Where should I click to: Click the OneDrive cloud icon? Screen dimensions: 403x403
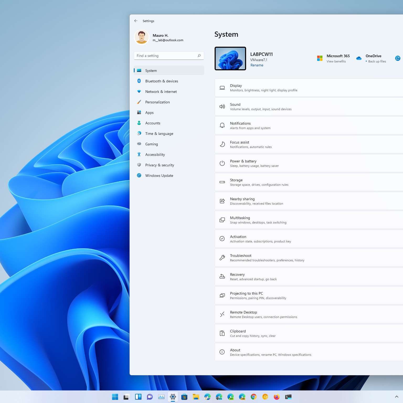[359, 58]
